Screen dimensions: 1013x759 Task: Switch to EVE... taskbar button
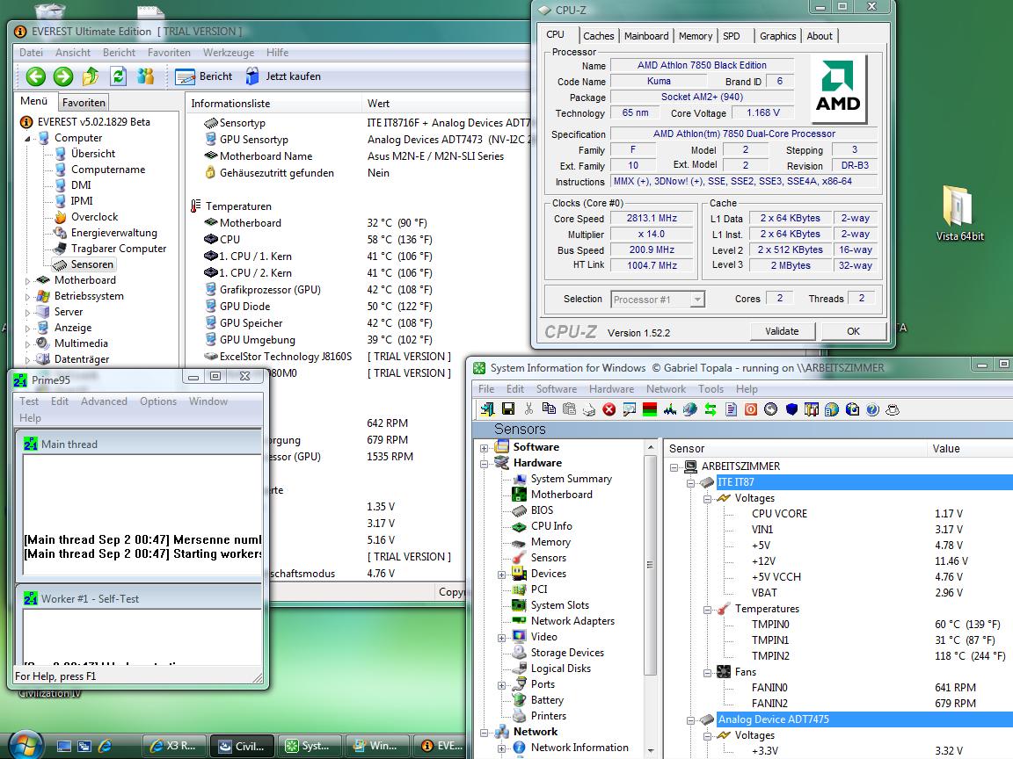point(441,746)
